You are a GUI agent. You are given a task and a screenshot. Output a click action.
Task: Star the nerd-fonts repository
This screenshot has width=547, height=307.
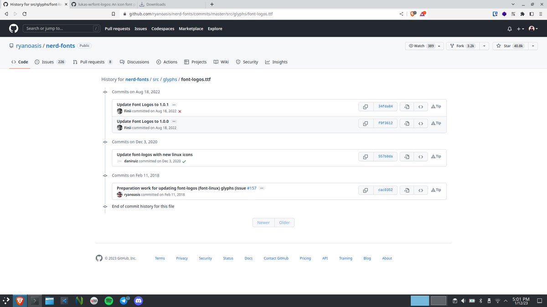click(510, 46)
